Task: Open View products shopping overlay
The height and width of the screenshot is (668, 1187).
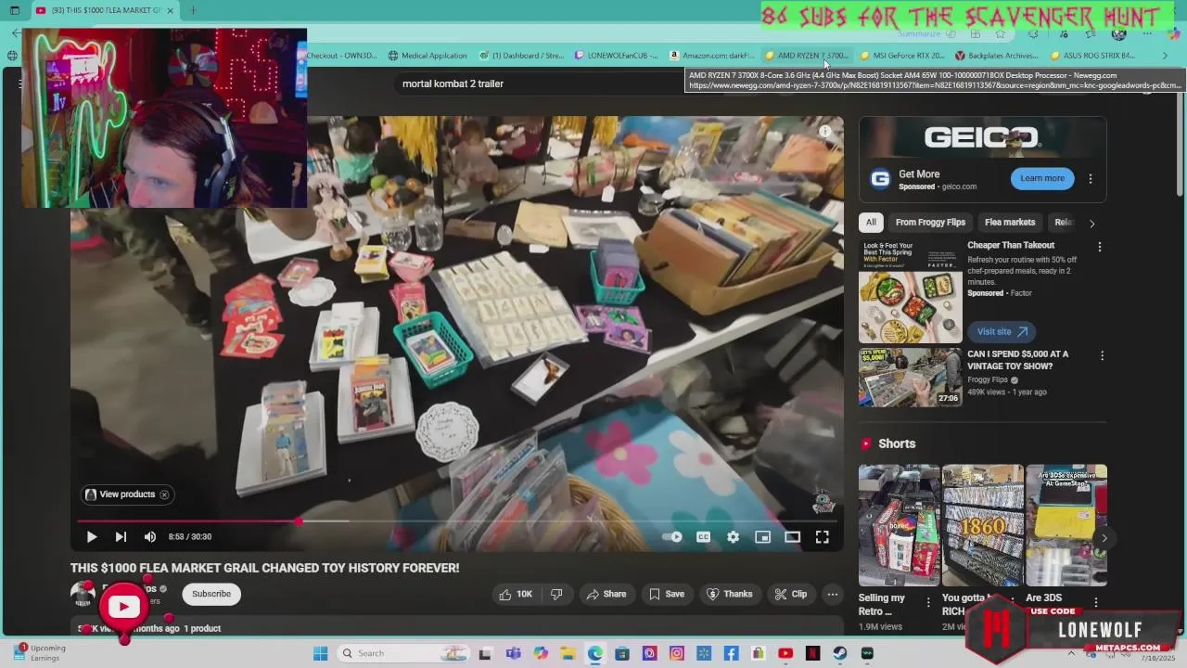Action: (x=121, y=495)
